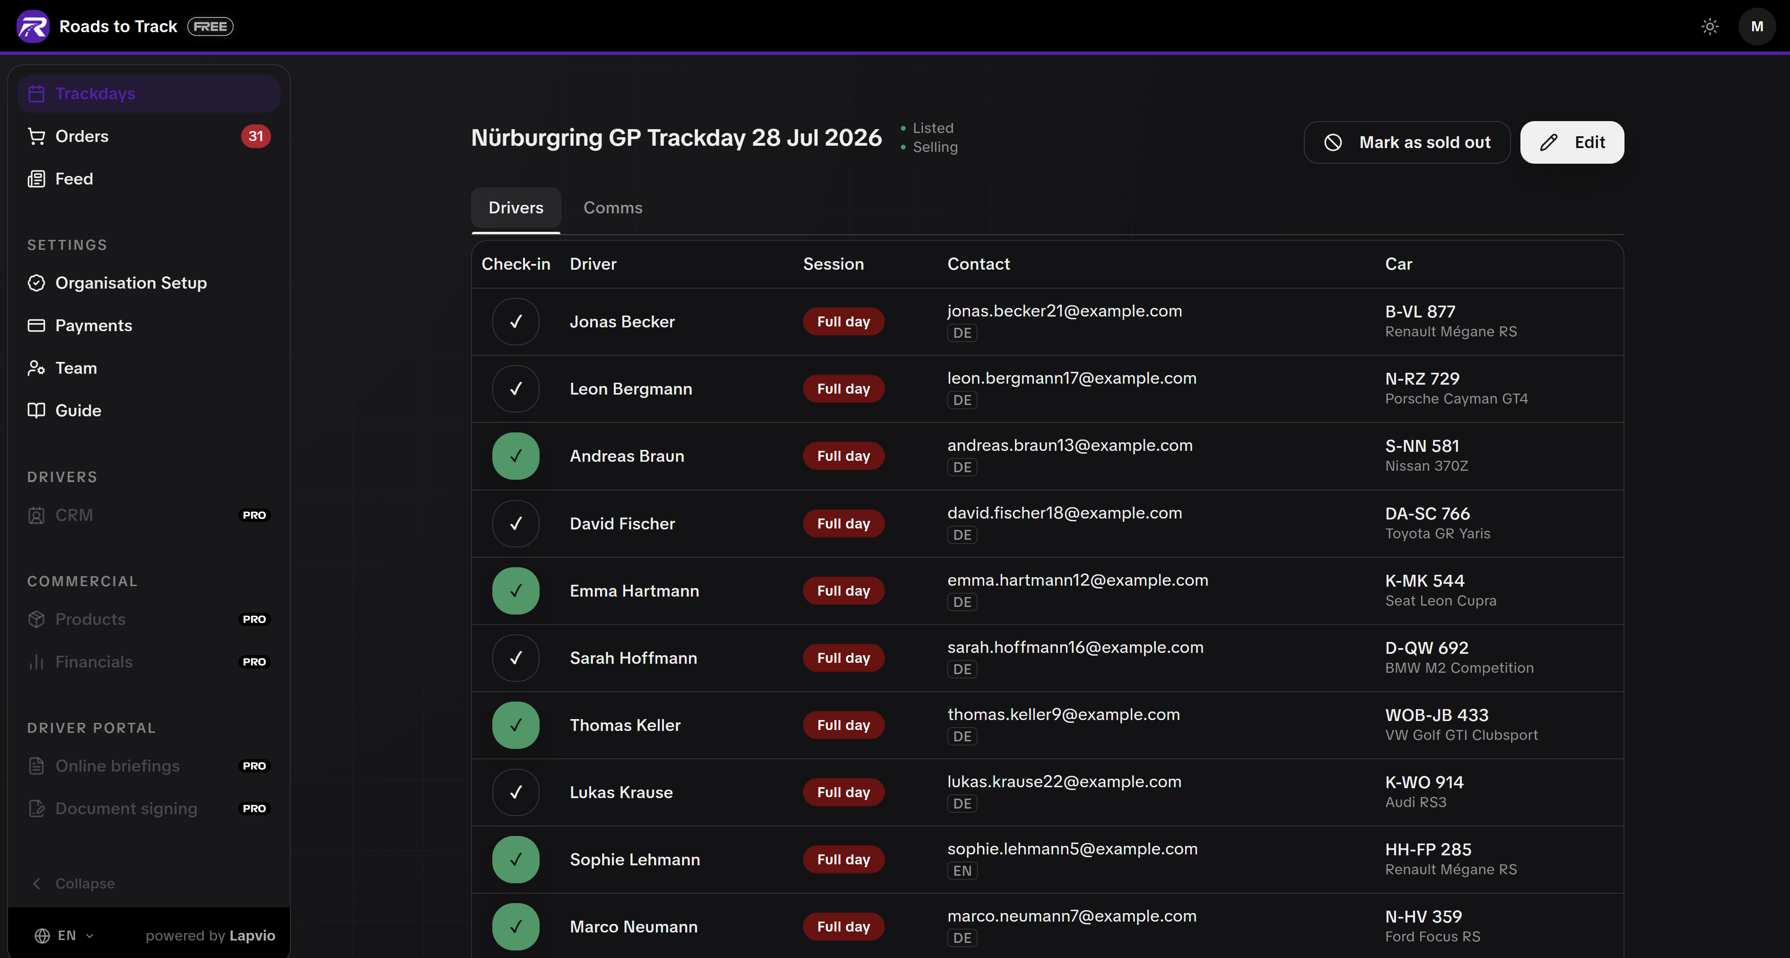The image size is (1790, 958).
Task: Click the Selling status label
Action: [x=935, y=148]
